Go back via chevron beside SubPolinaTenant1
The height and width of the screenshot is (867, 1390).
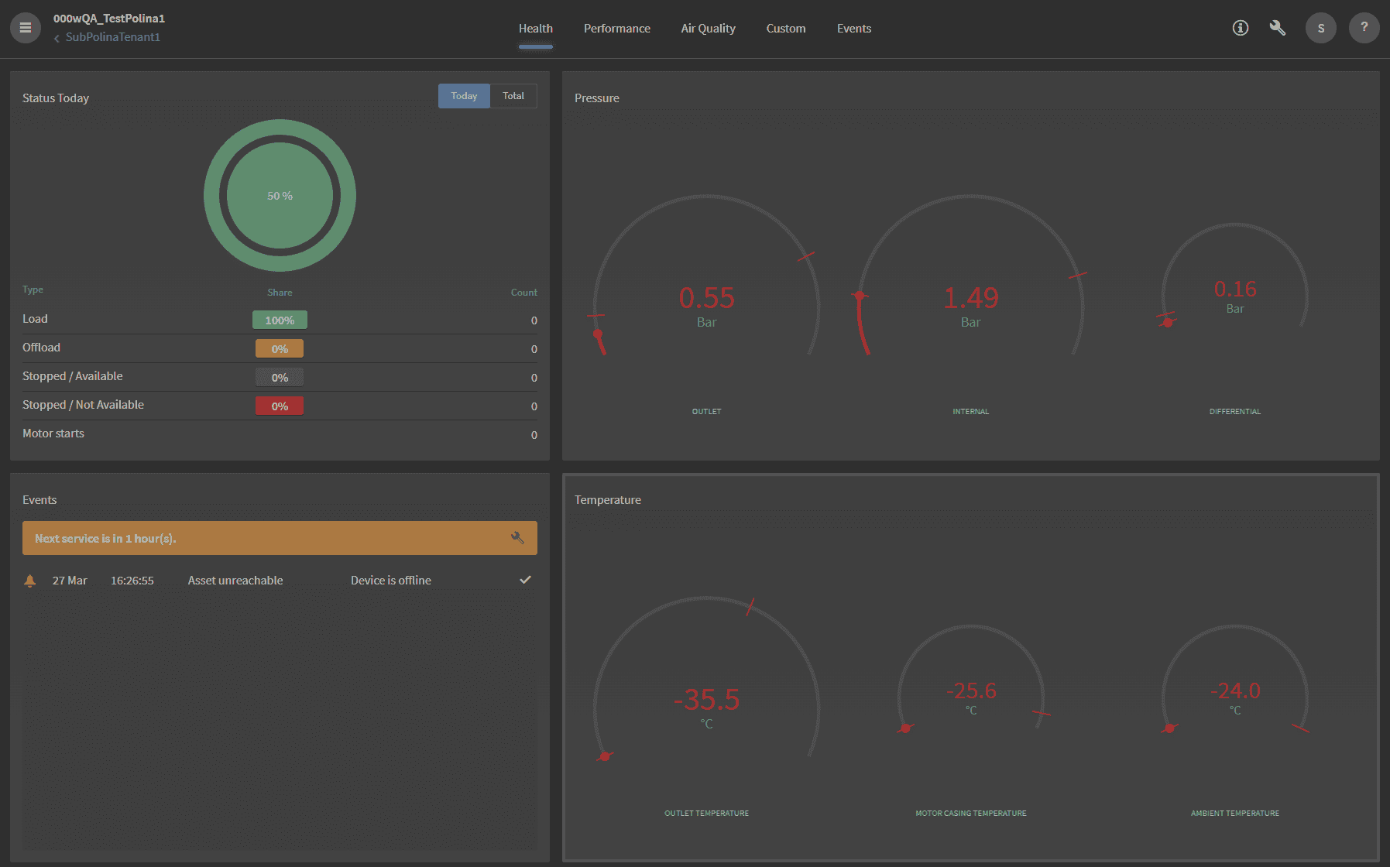pyautogui.click(x=57, y=38)
